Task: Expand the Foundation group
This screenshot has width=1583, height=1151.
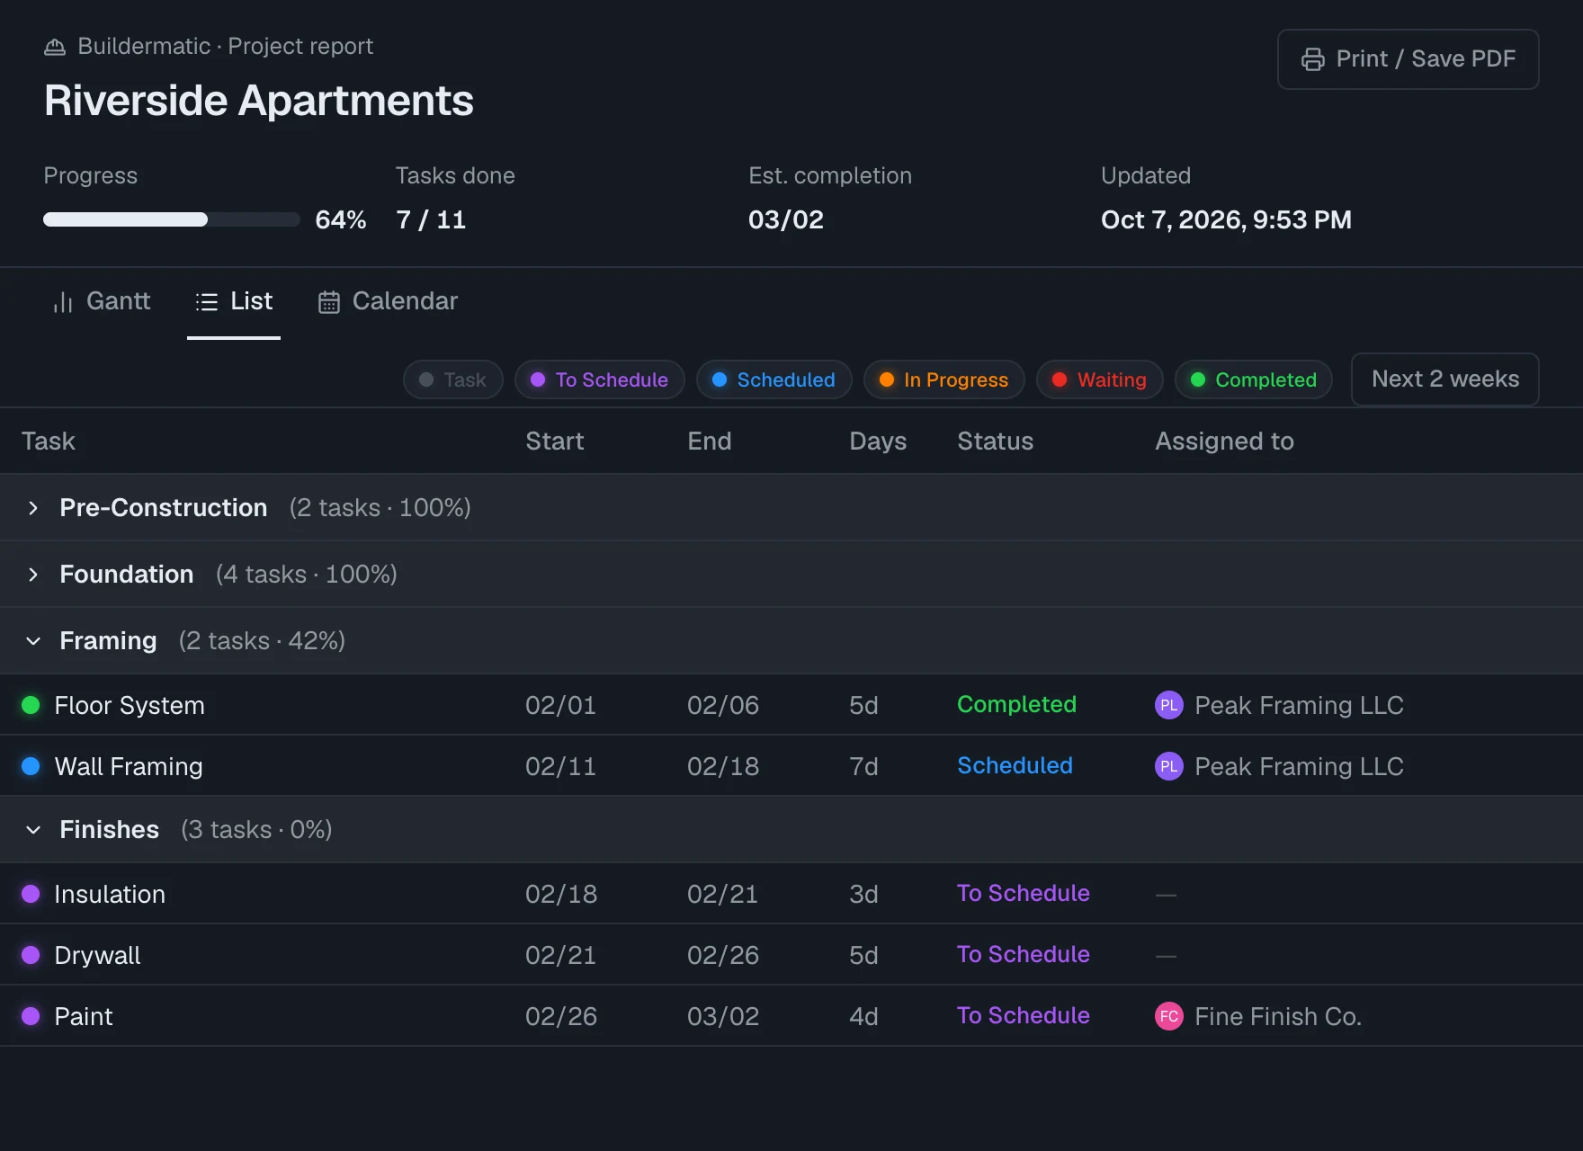Action: click(x=33, y=575)
